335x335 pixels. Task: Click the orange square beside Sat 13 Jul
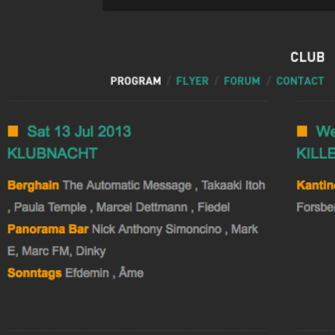(x=13, y=131)
